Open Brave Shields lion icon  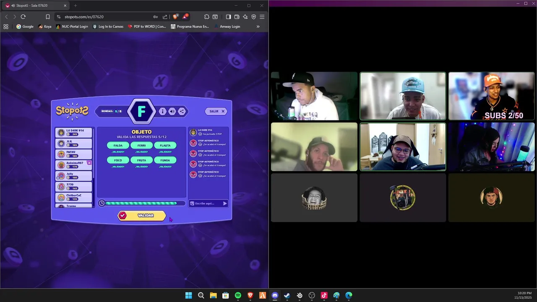175,17
